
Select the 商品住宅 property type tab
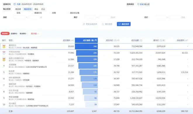[x=27, y=9]
